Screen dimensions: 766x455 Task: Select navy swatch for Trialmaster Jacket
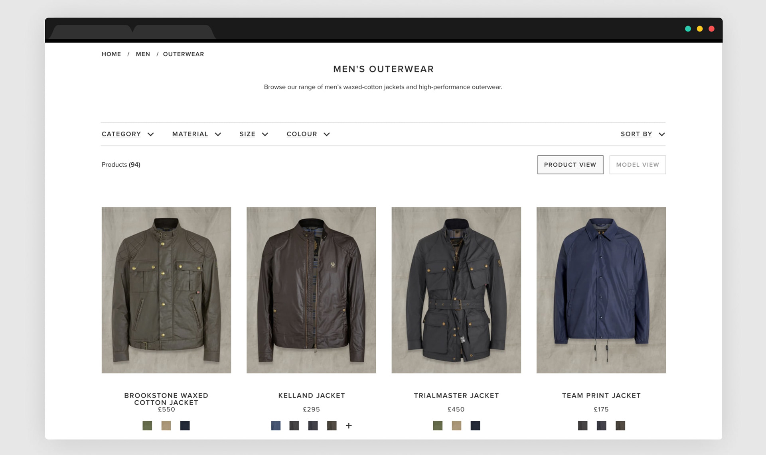pyautogui.click(x=475, y=425)
